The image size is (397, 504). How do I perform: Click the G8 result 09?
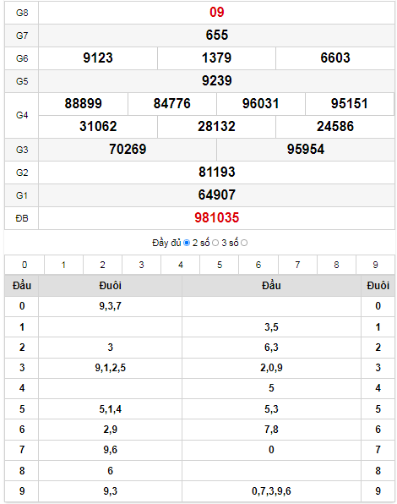point(216,12)
